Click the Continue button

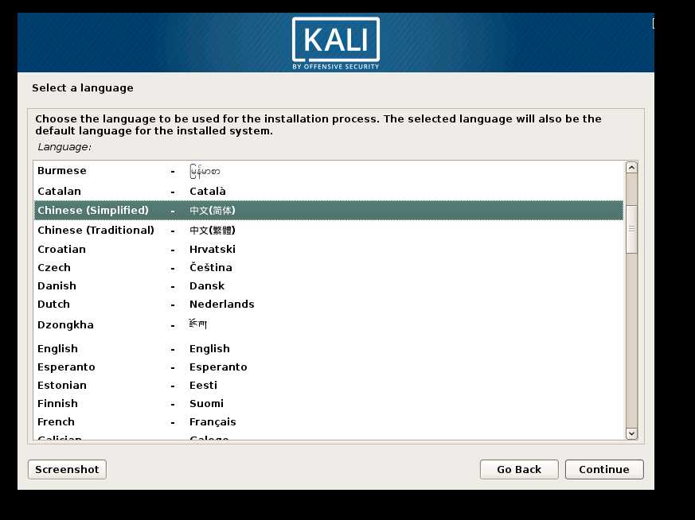pos(604,469)
